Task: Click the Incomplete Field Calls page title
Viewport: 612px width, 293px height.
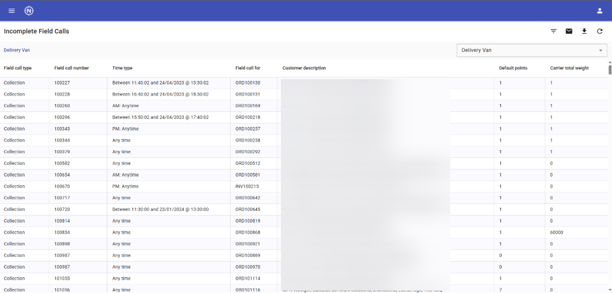Action: pyautogui.click(x=37, y=31)
